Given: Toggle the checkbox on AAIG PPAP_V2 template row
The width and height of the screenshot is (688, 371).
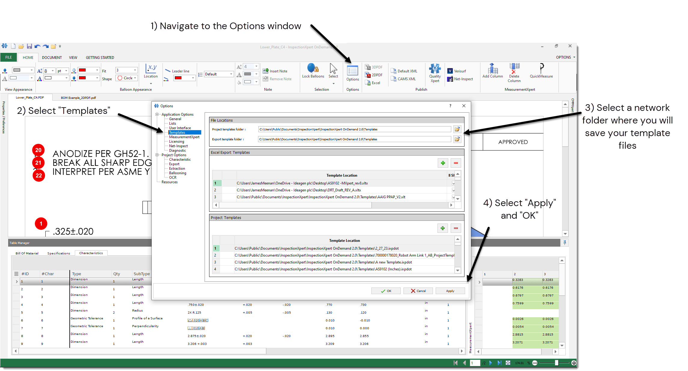Looking at the screenshot, I should [453, 197].
